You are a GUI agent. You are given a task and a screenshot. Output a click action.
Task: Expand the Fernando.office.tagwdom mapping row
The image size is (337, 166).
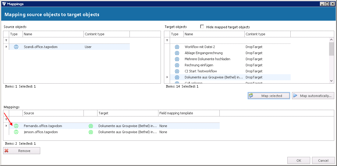coord(6,126)
